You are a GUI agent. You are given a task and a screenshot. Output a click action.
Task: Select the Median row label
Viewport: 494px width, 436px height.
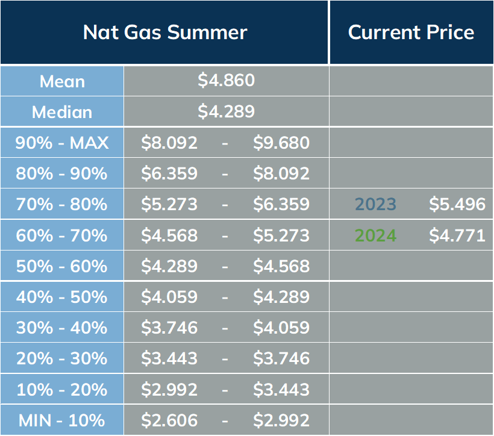[62, 112]
